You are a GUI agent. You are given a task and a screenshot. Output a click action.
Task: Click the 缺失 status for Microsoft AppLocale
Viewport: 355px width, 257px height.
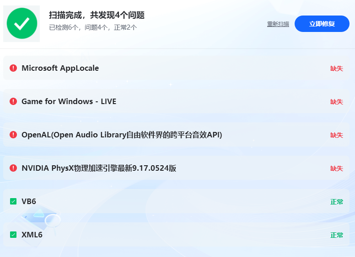click(x=337, y=68)
